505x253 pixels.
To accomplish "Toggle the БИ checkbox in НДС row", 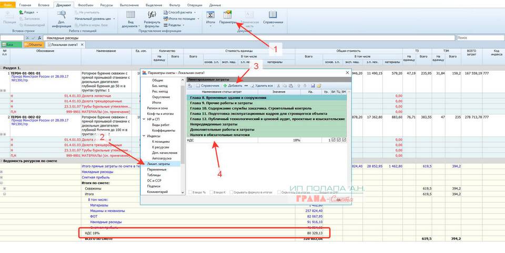I will (333, 140).
